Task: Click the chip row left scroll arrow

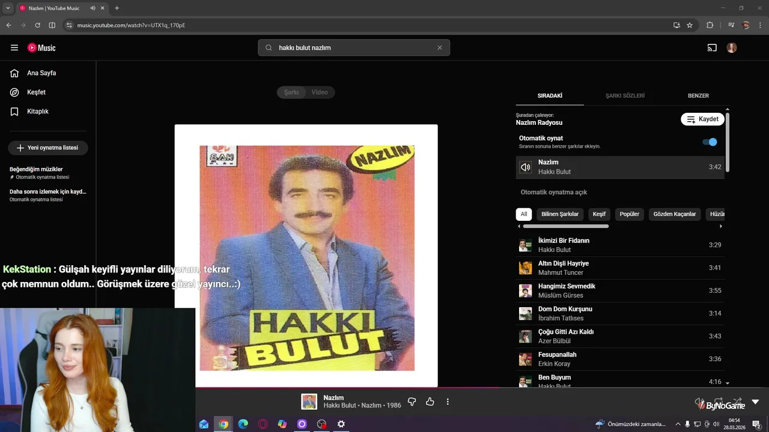Action: coord(519,226)
